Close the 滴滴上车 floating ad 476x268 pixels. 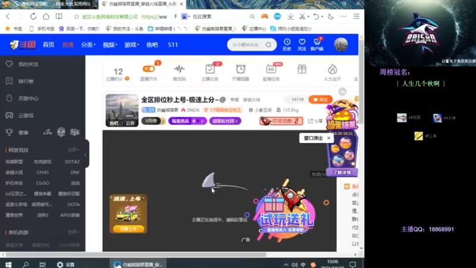(x=143, y=198)
